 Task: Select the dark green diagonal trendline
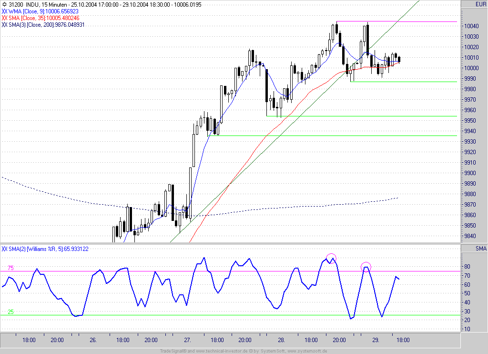pos(295,122)
